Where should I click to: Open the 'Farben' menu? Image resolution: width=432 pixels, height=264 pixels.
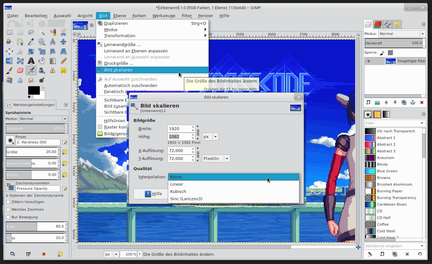[139, 16]
